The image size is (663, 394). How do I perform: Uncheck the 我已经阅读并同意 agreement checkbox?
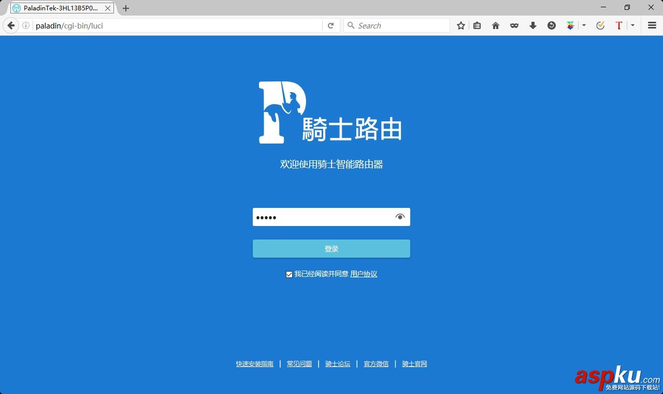[289, 274]
